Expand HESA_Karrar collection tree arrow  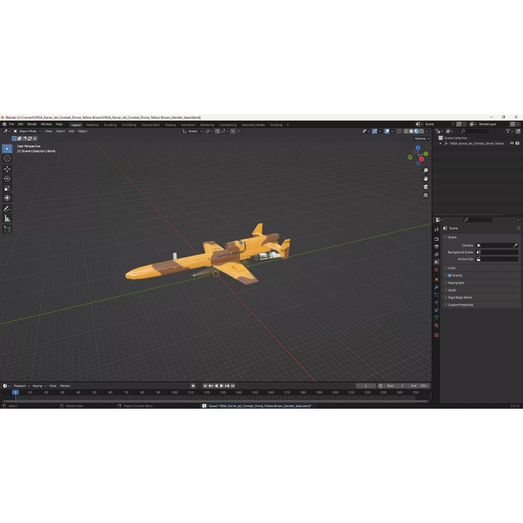441,143
